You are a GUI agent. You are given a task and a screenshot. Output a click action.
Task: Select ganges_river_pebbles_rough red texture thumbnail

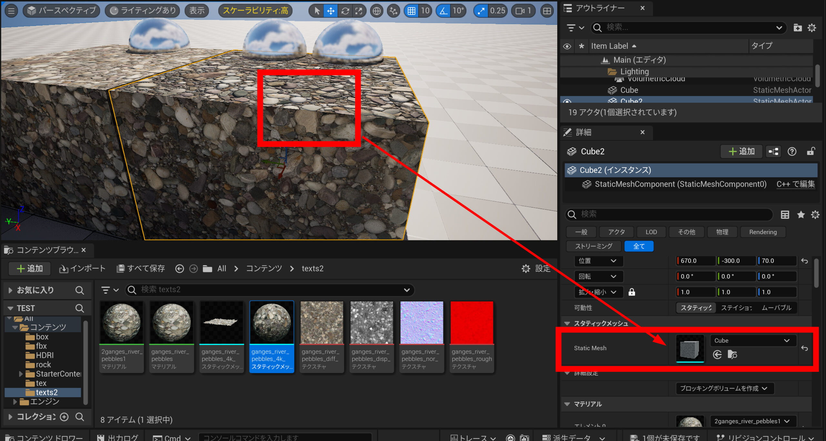(471, 323)
